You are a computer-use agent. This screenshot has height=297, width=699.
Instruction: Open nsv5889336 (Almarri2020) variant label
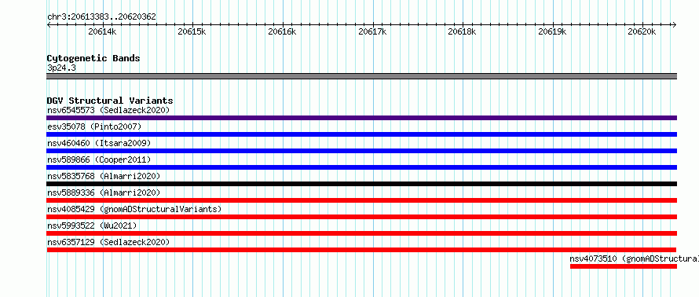104,192
